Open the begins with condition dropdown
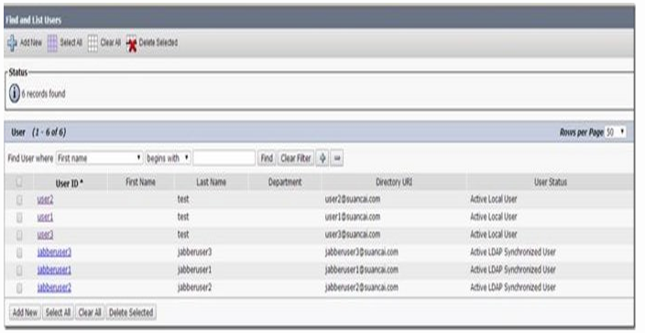This screenshot has height=333, width=645. point(168,158)
